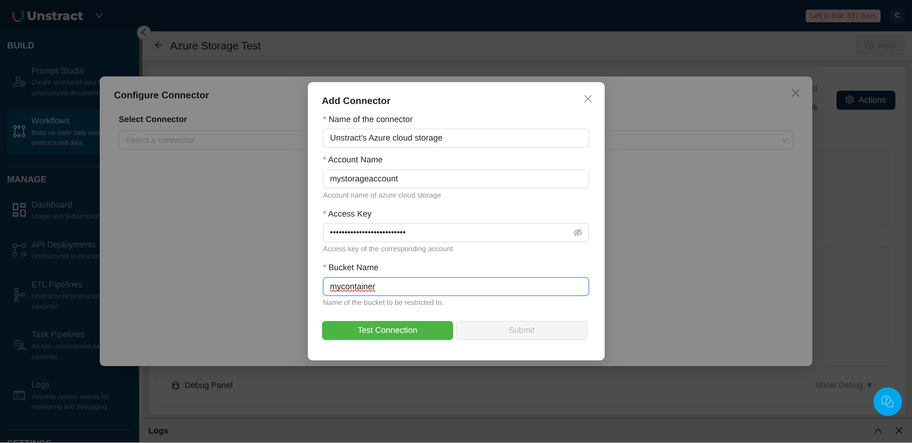This screenshot has height=443, width=912.
Task: Toggle Access Key visibility eye icon
Action: (578, 233)
